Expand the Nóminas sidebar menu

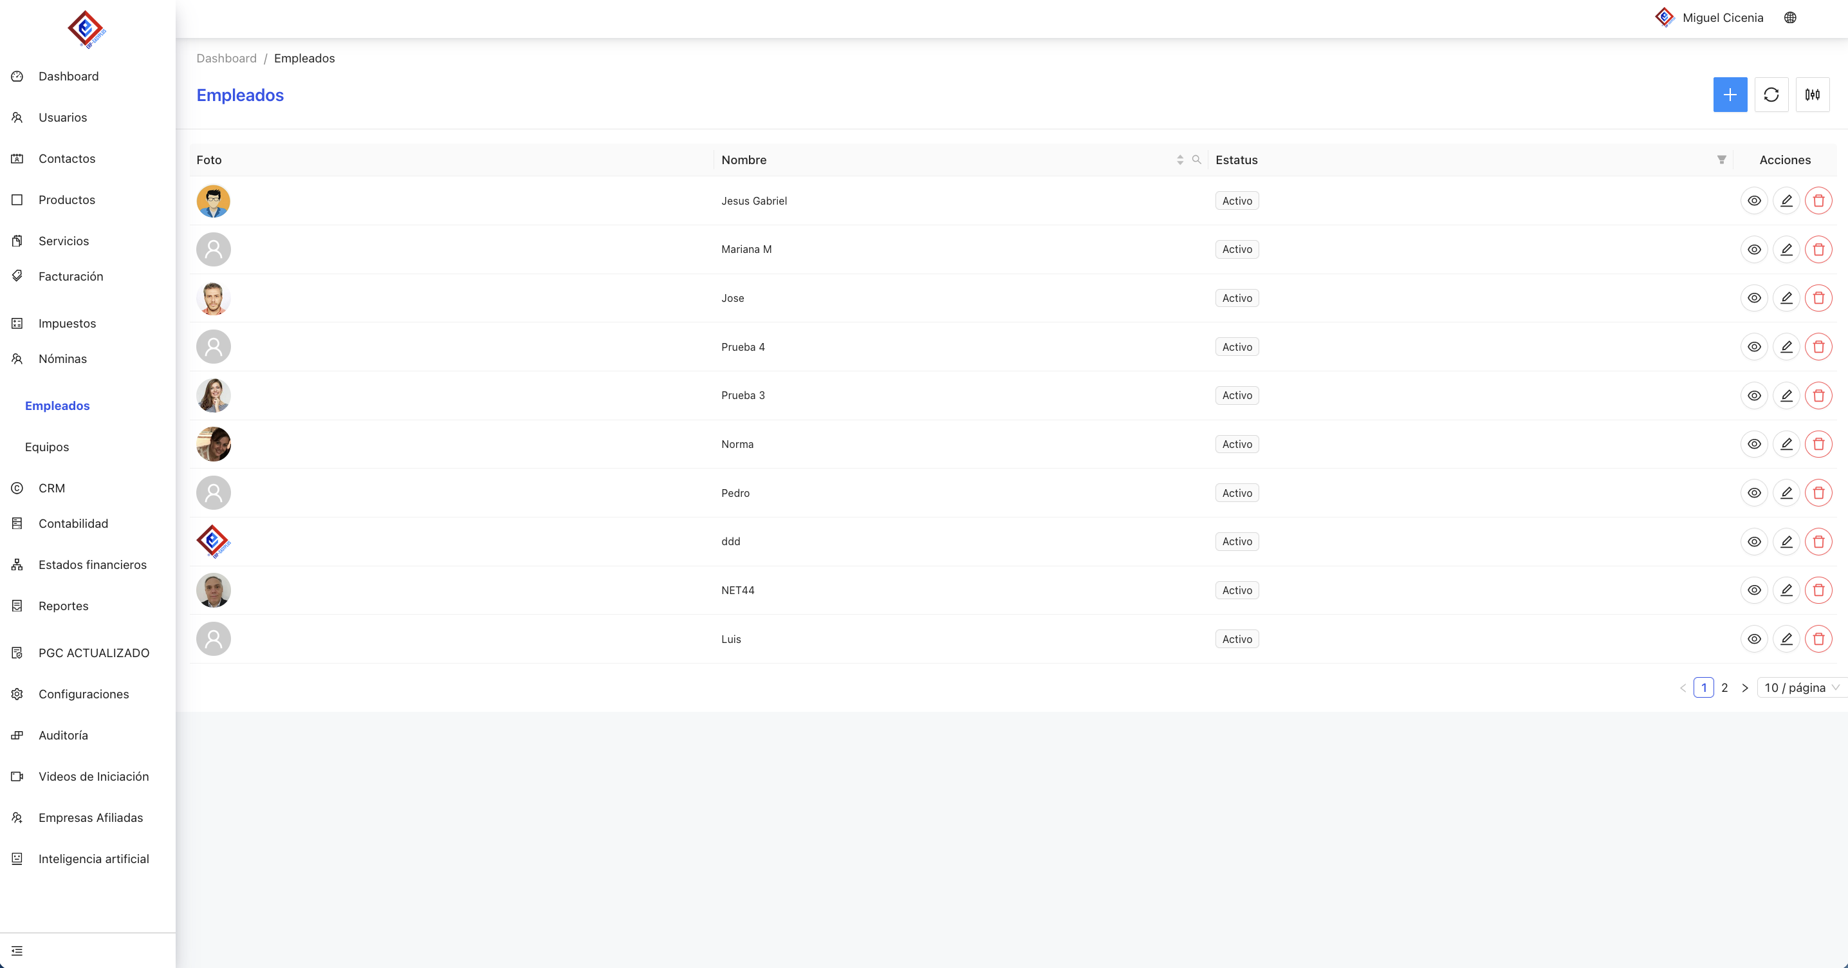62,358
